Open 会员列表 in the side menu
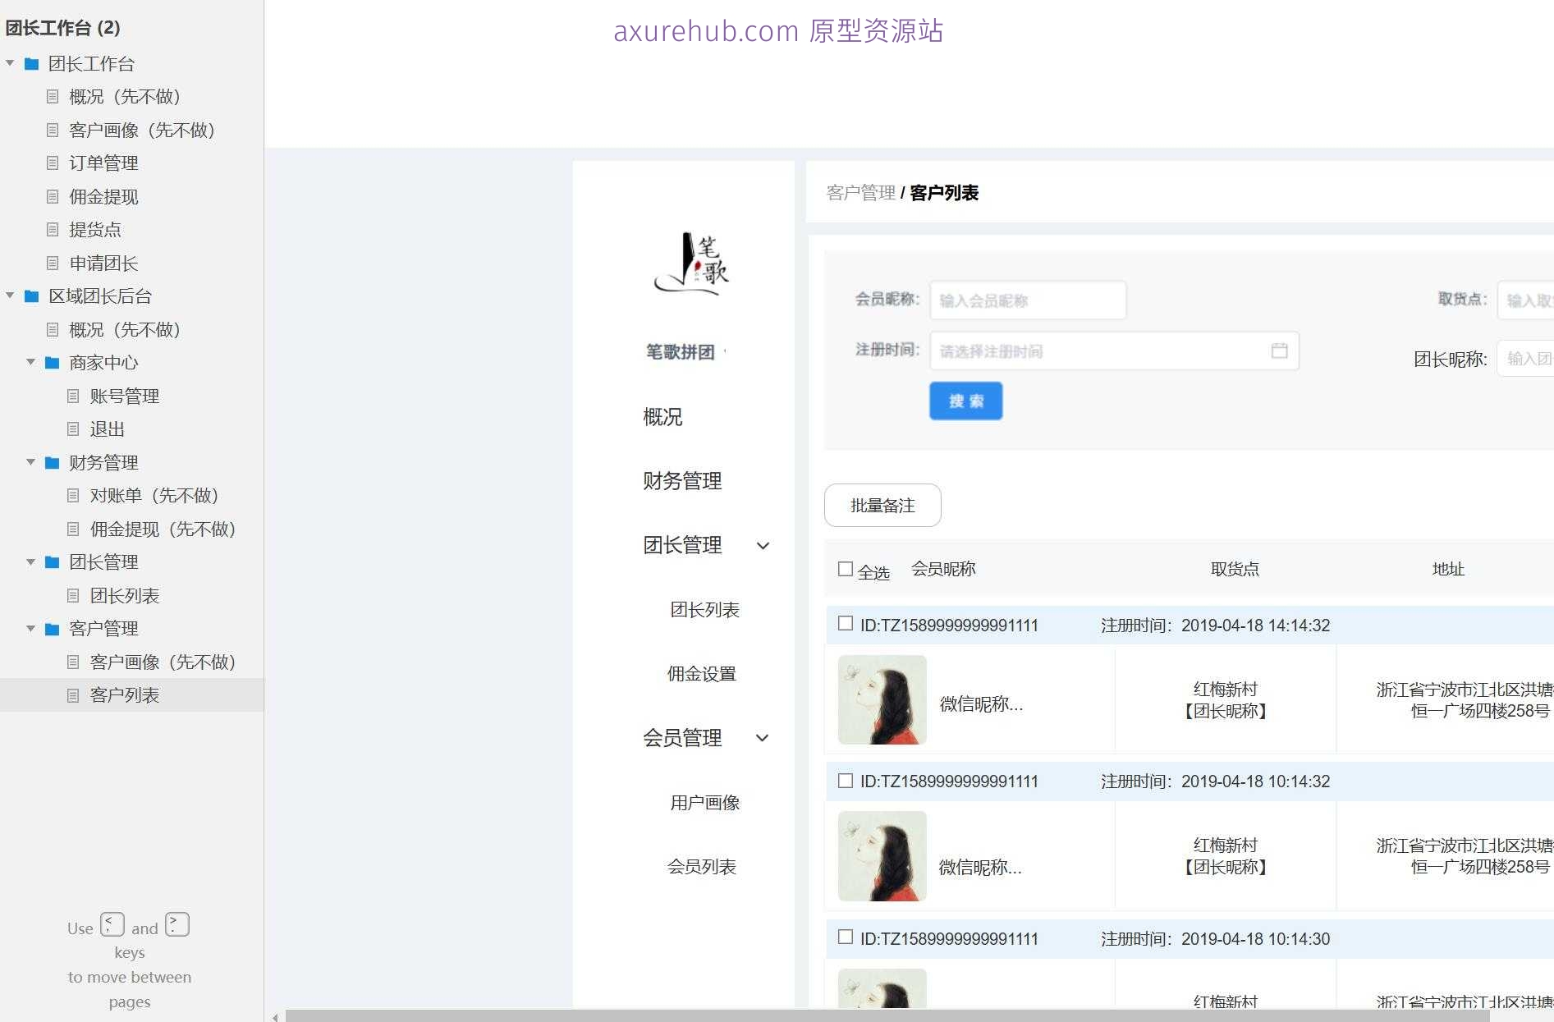Image resolution: width=1554 pixels, height=1022 pixels. point(701,867)
